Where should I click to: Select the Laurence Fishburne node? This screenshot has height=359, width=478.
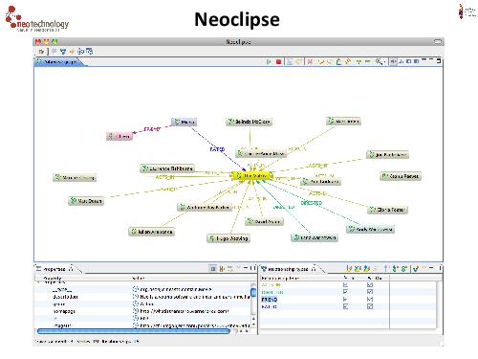(167, 168)
